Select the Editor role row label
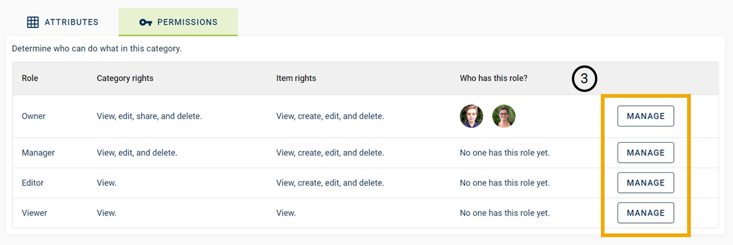 click(x=33, y=183)
